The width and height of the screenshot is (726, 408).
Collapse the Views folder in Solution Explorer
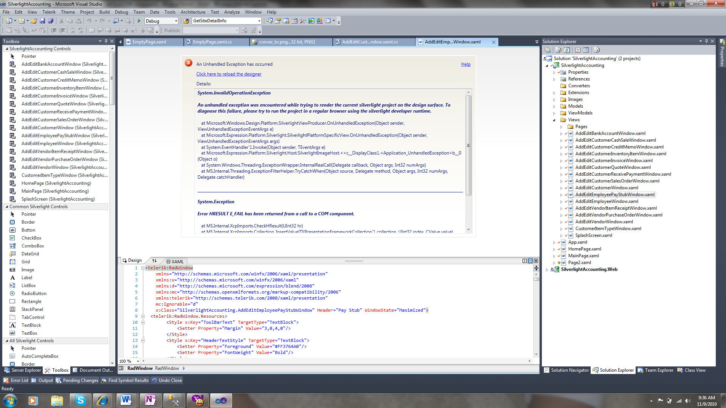click(554, 120)
